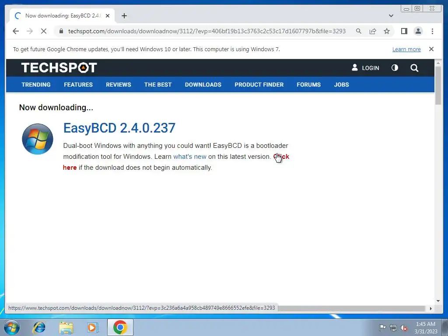View site security lock info
Viewport: 448px width, 336px height.
(61, 31)
